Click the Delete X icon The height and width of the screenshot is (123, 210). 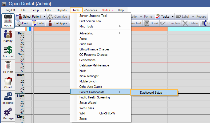(185, 23)
